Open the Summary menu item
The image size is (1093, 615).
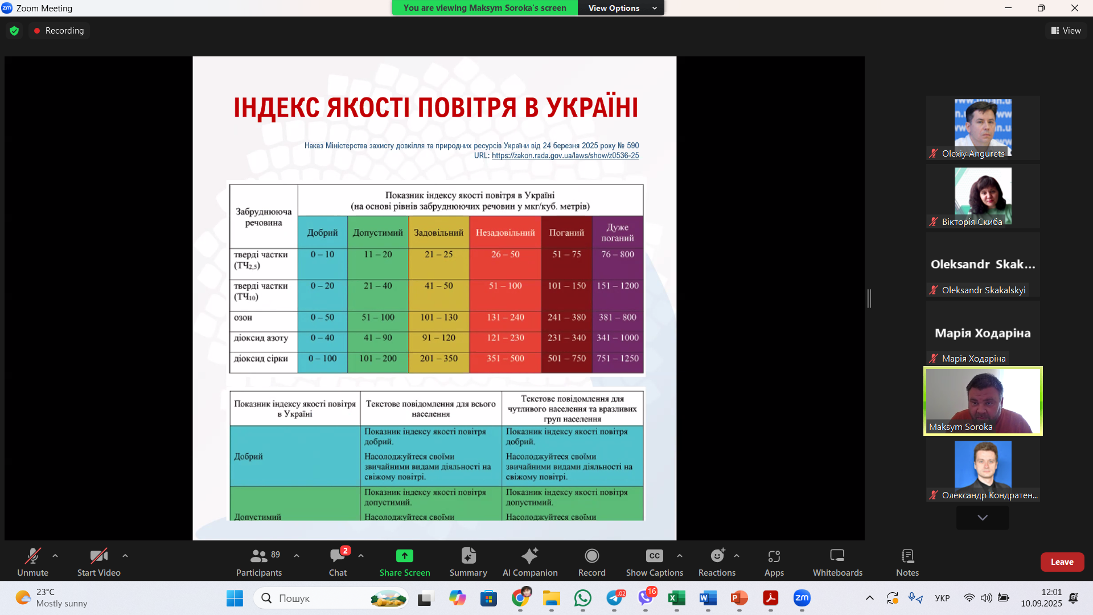[x=468, y=561]
